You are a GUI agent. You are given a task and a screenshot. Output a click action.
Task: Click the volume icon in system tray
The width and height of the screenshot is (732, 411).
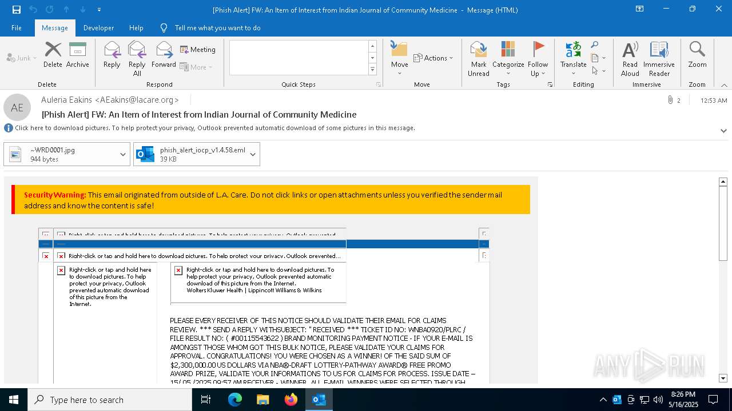point(658,400)
